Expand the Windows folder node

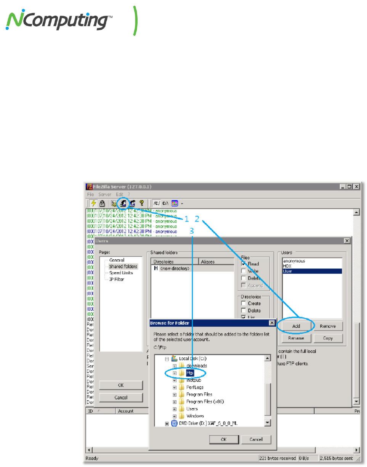click(175, 416)
